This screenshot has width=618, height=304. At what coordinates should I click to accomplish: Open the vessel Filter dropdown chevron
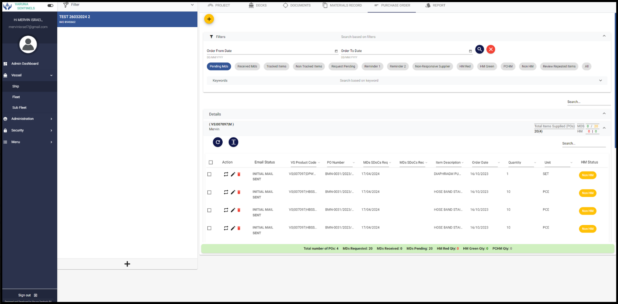coord(192,5)
